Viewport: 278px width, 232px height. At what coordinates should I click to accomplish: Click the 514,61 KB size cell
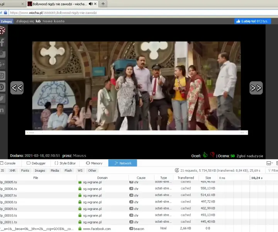(x=208, y=195)
